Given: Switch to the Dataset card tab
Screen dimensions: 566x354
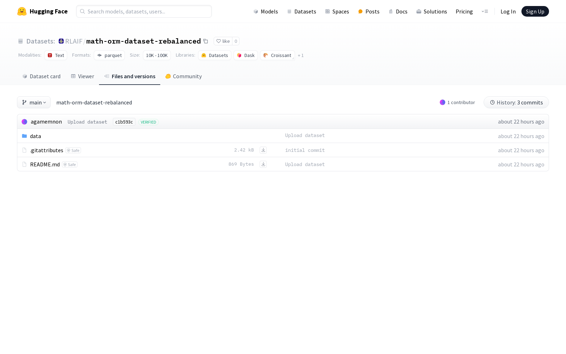Looking at the screenshot, I should 41,76.
